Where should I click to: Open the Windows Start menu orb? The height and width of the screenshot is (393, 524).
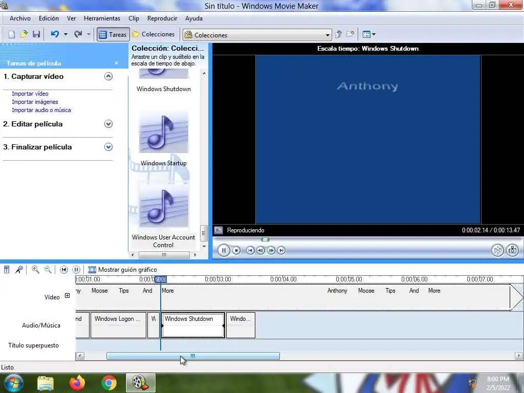[x=13, y=383]
